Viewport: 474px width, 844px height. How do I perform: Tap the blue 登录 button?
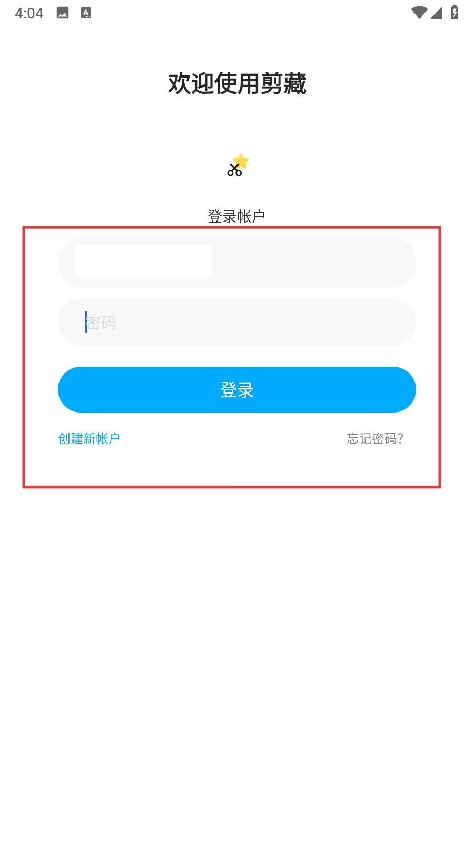[x=237, y=389]
